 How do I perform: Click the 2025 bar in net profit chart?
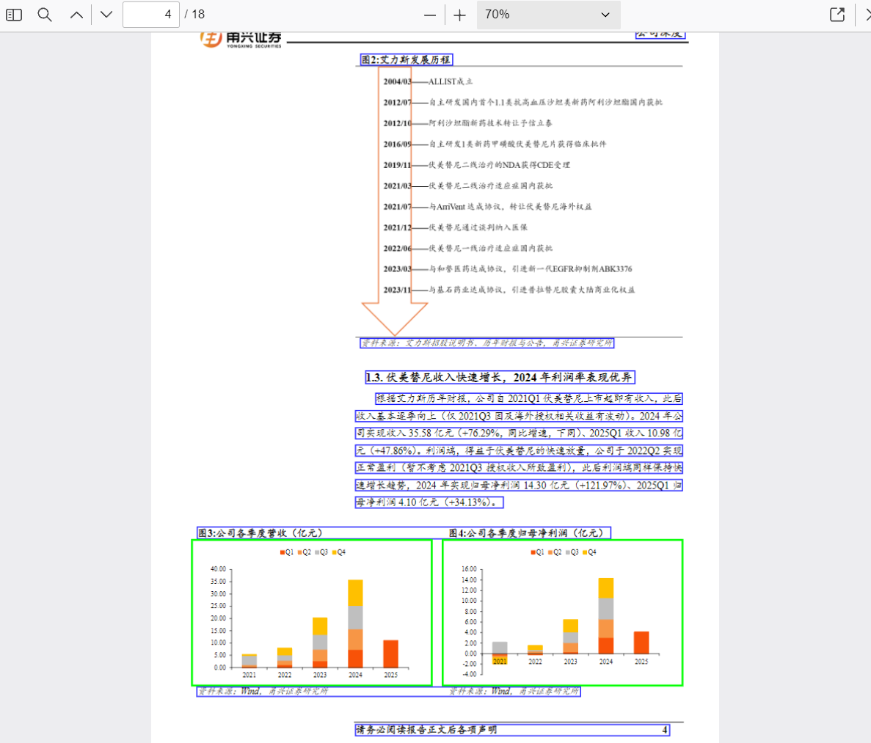[641, 643]
